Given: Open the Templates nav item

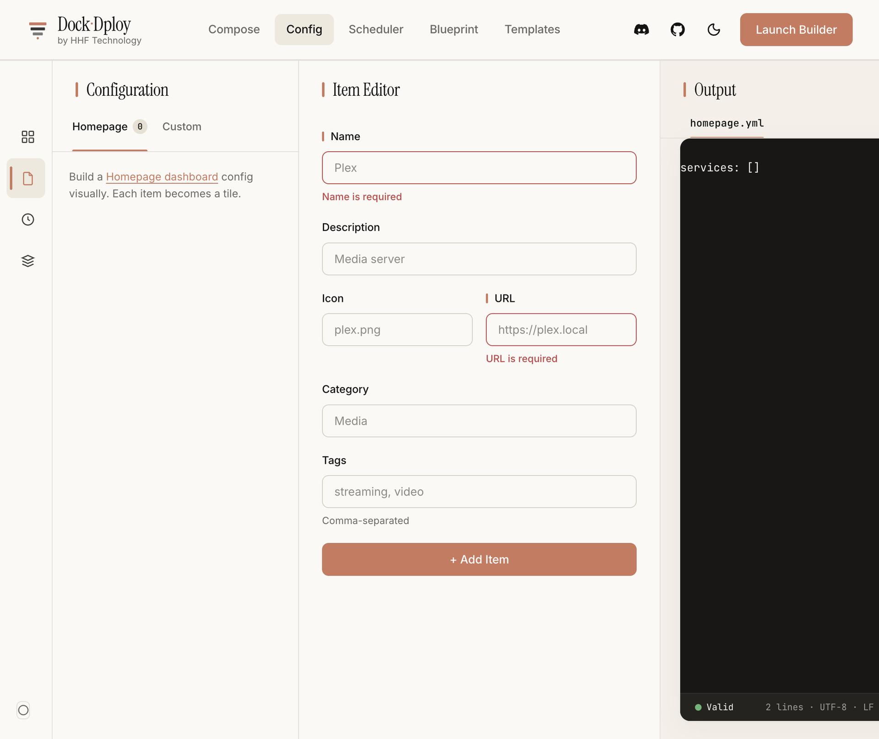Looking at the screenshot, I should coord(532,29).
